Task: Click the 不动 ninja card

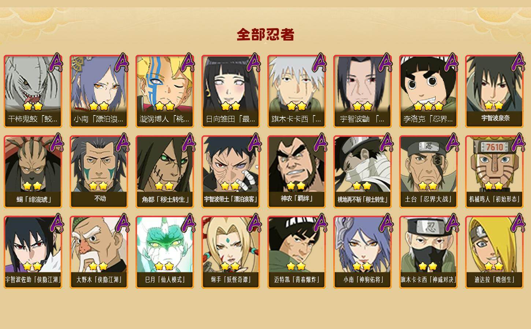Action: click(x=99, y=172)
